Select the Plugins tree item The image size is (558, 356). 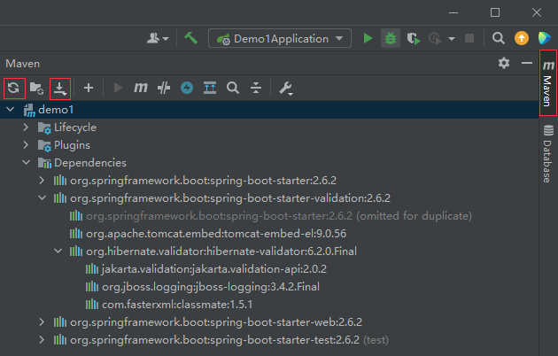point(72,145)
